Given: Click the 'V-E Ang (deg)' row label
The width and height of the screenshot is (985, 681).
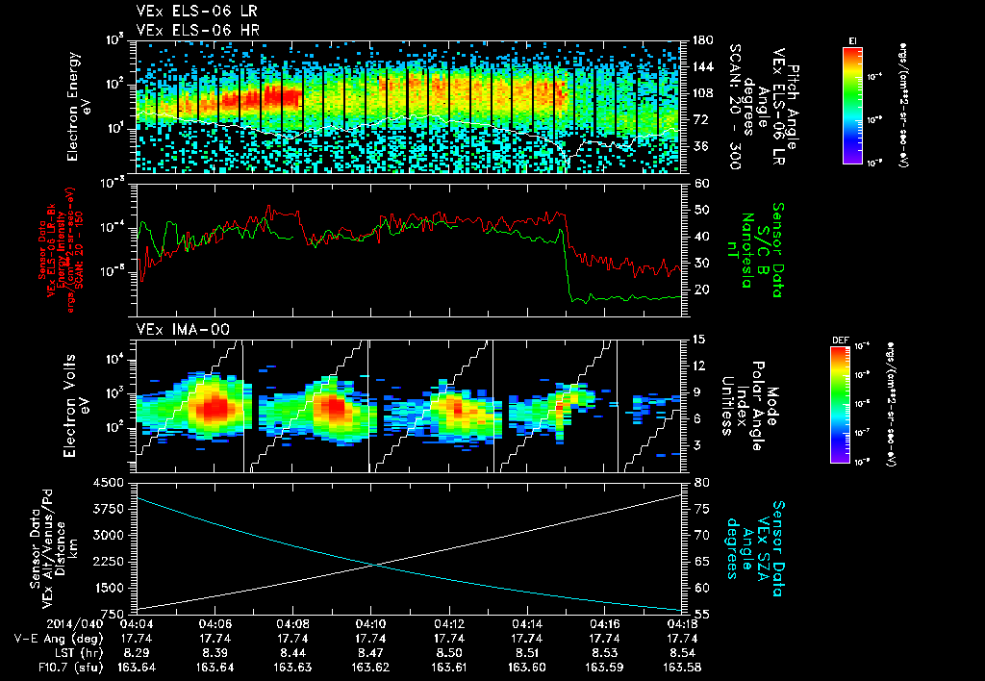Looking at the screenshot, I should tap(59, 640).
